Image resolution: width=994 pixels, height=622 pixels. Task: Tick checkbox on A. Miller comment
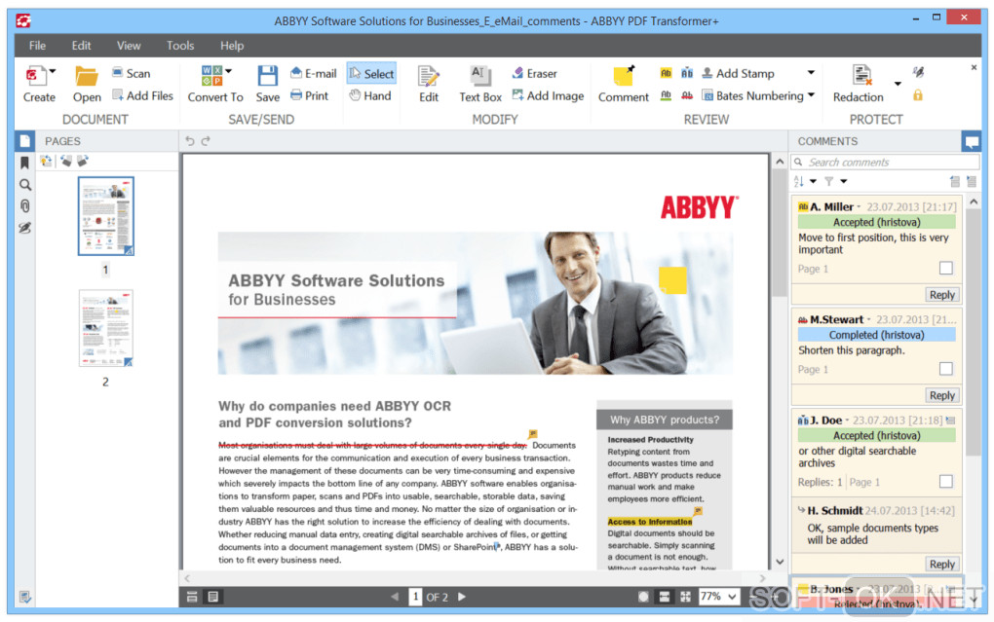pos(946,268)
